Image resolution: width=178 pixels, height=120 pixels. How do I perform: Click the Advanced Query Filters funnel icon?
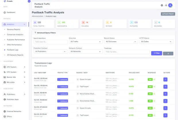(x=35, y=33)
